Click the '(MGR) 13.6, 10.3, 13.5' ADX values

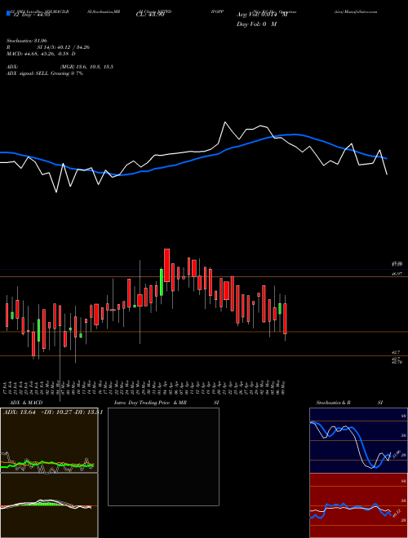click(x=86, y=67)
